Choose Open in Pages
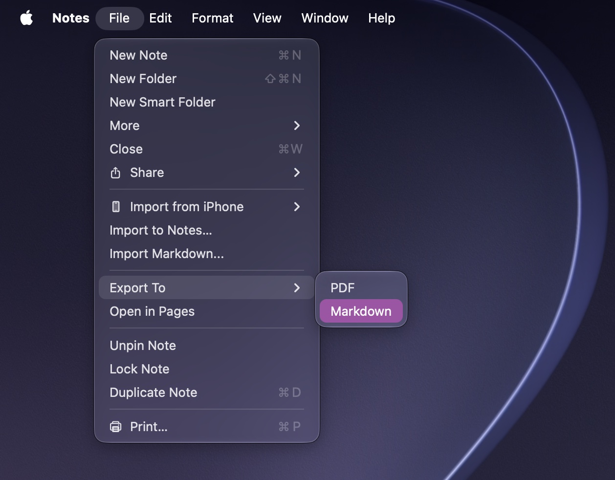Viewport: 615px width, 480px height. click(x=206, y=311)
